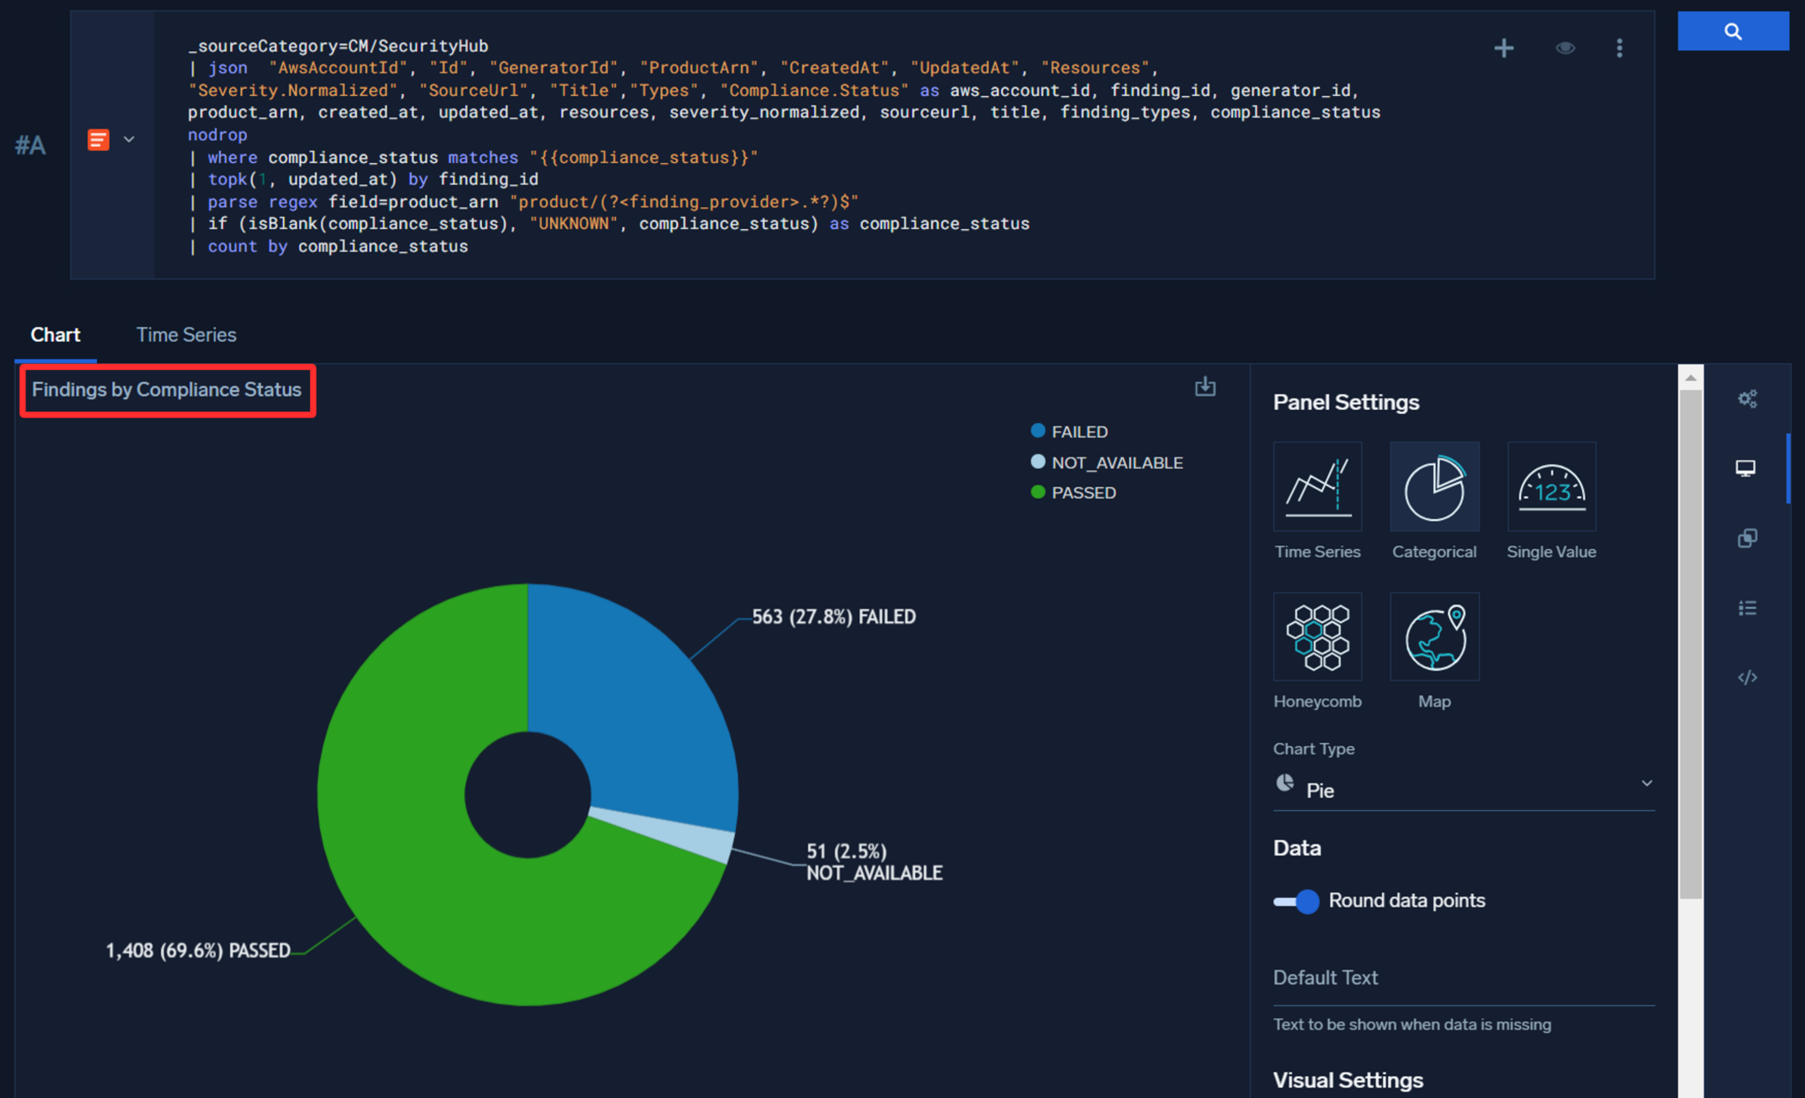Click the download chart icon
Viewport: 1805px width, 1098px height.
point(1205,387)
